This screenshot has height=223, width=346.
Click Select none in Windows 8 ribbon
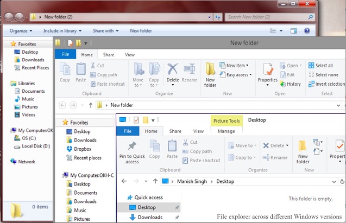(323, 75)
